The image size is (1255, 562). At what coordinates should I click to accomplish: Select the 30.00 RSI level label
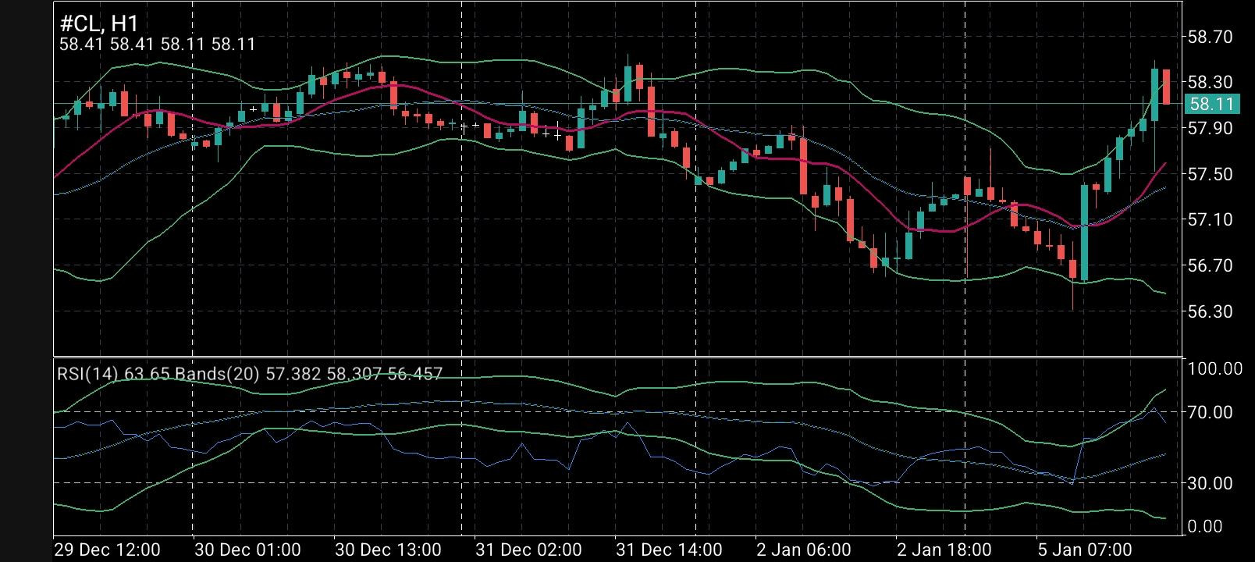(1210, 483)
